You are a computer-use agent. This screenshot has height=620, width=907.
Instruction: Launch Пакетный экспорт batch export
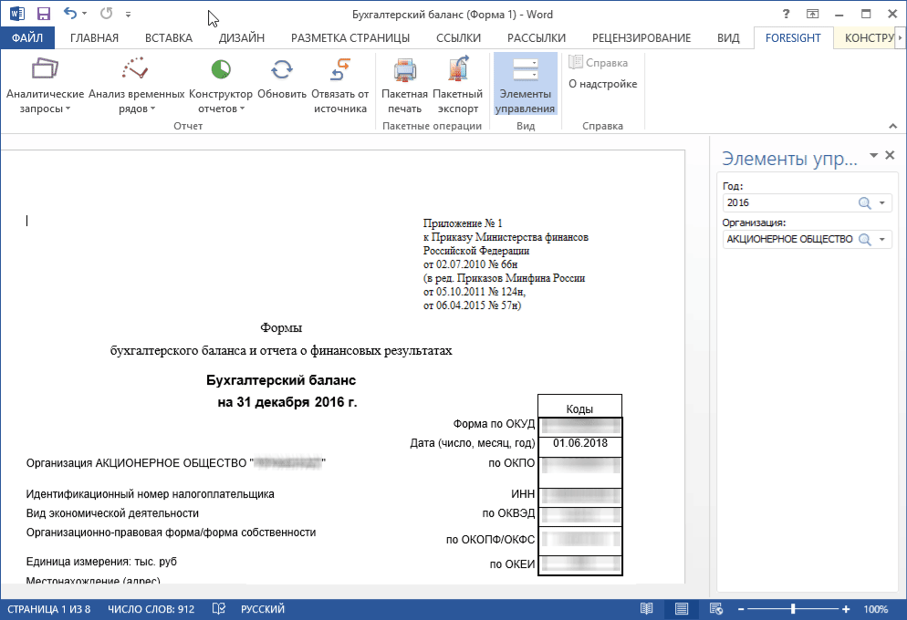point(457,71)
